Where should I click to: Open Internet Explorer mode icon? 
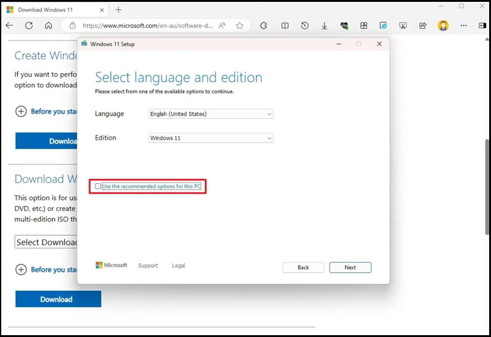pyautogui.click(x=383, y=26)
